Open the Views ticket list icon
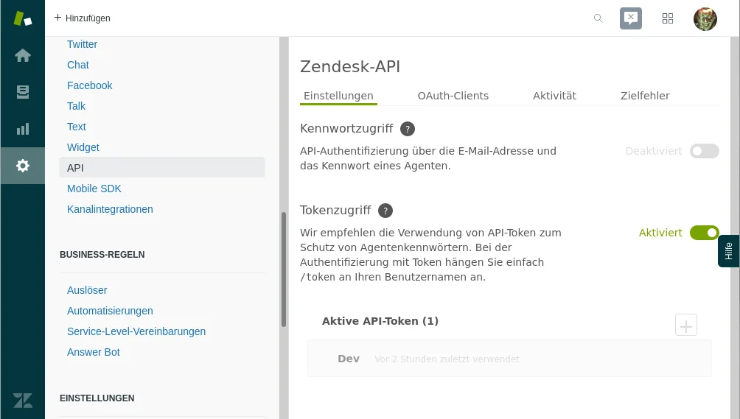The height and width of the screenshot is (419, 740). [23, 92]
